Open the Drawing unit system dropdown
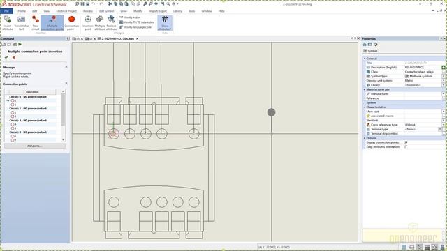 (444, 81)
